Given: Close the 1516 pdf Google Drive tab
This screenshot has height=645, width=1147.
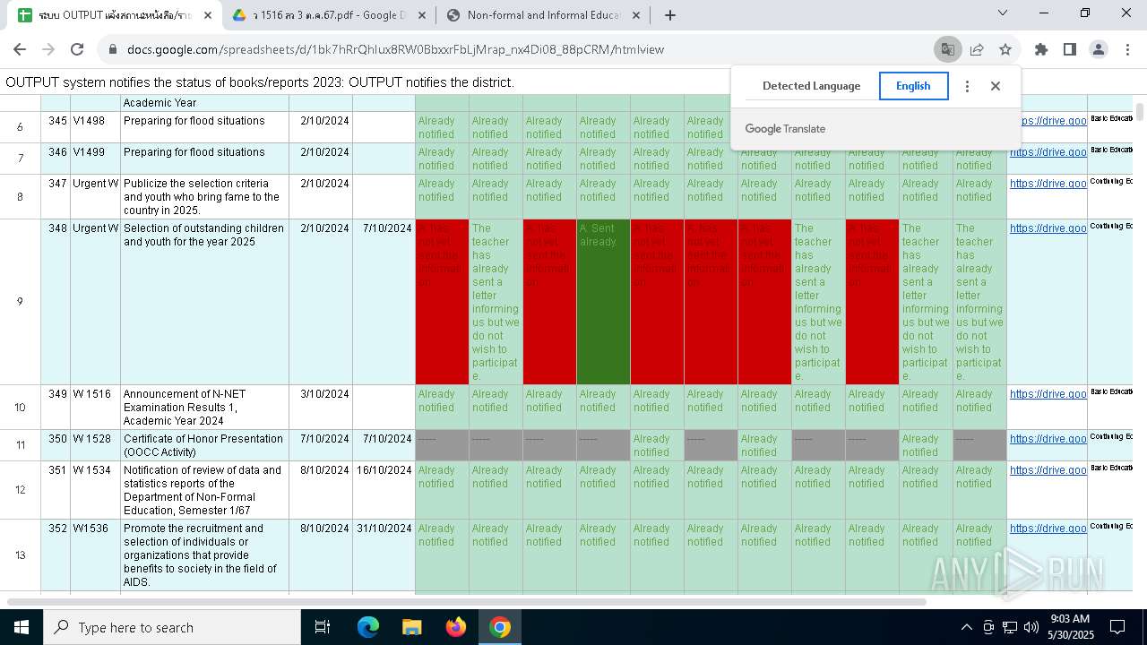Looking at the screenshot, I should click(423, 15).
